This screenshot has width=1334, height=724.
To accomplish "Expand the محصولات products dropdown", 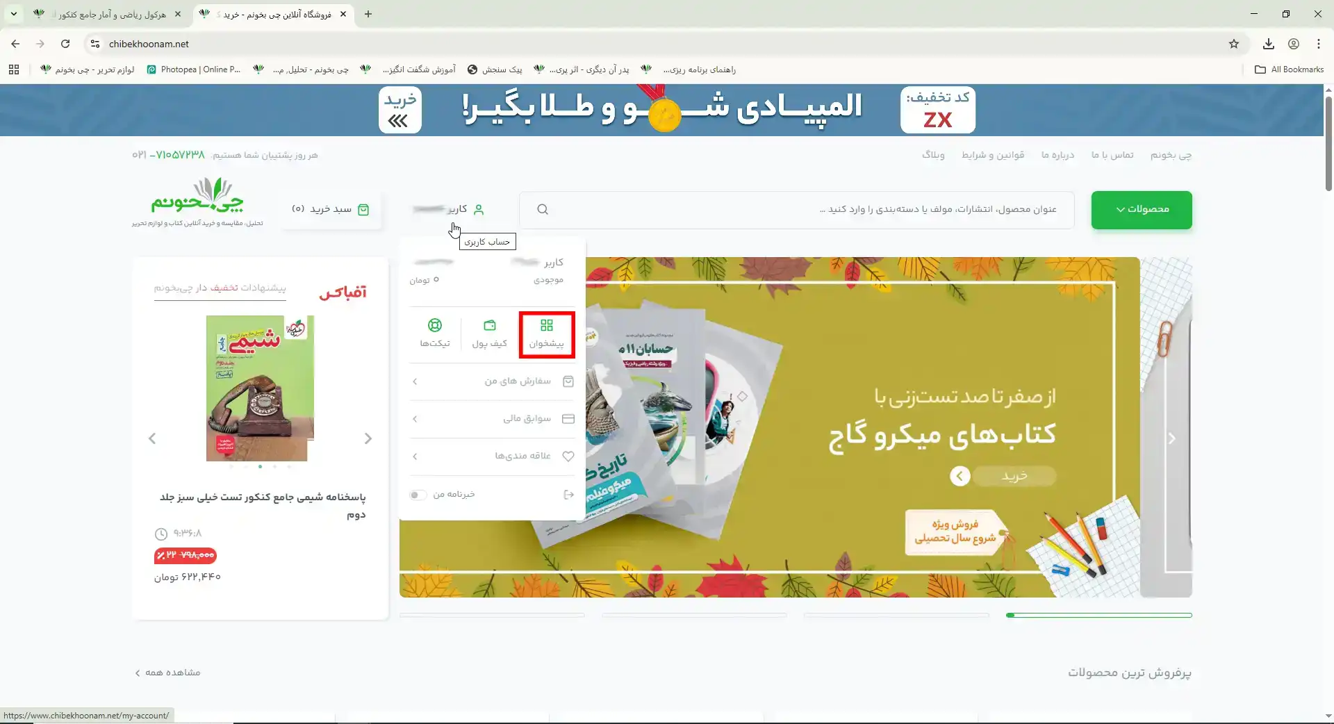I will tap(1141, 210).
